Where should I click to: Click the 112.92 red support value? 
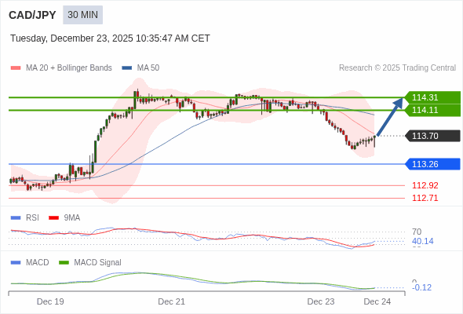pos(425,185)
